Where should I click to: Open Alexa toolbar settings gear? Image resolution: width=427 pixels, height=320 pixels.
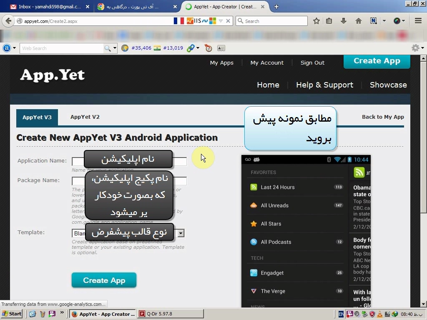(x=415, y=48)
